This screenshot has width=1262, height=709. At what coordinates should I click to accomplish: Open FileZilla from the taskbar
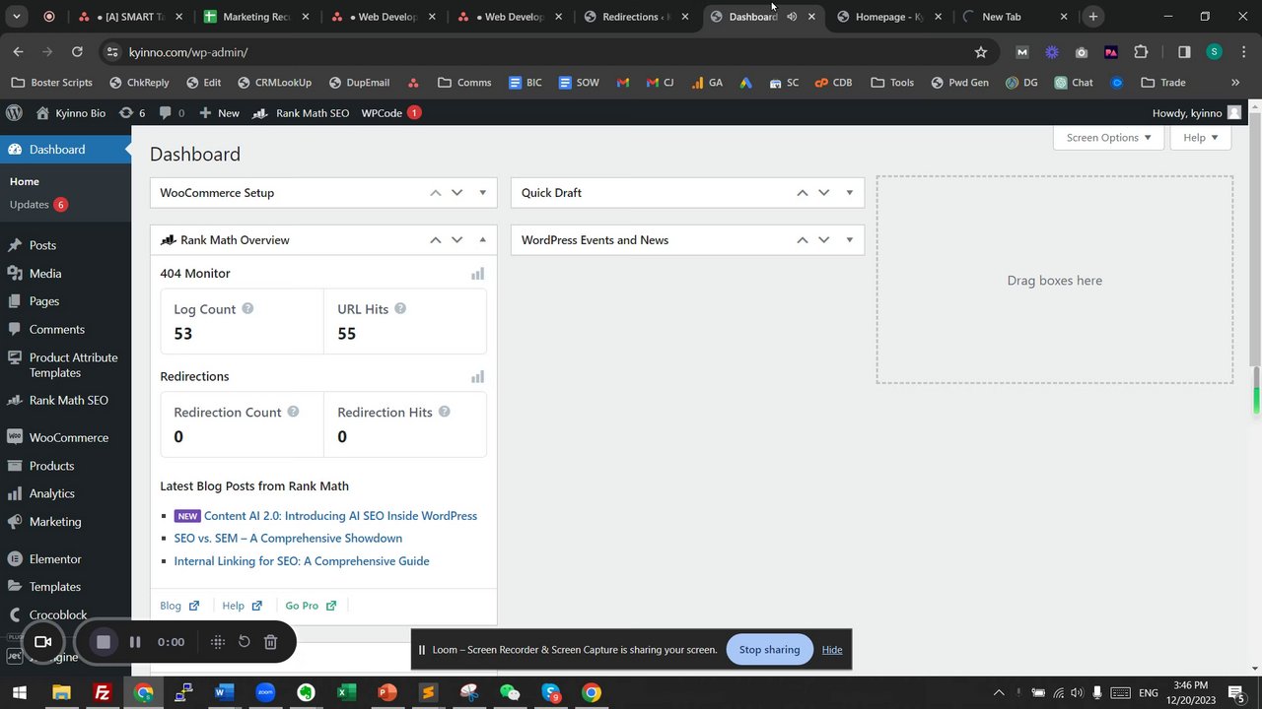(x=102, y=692)
